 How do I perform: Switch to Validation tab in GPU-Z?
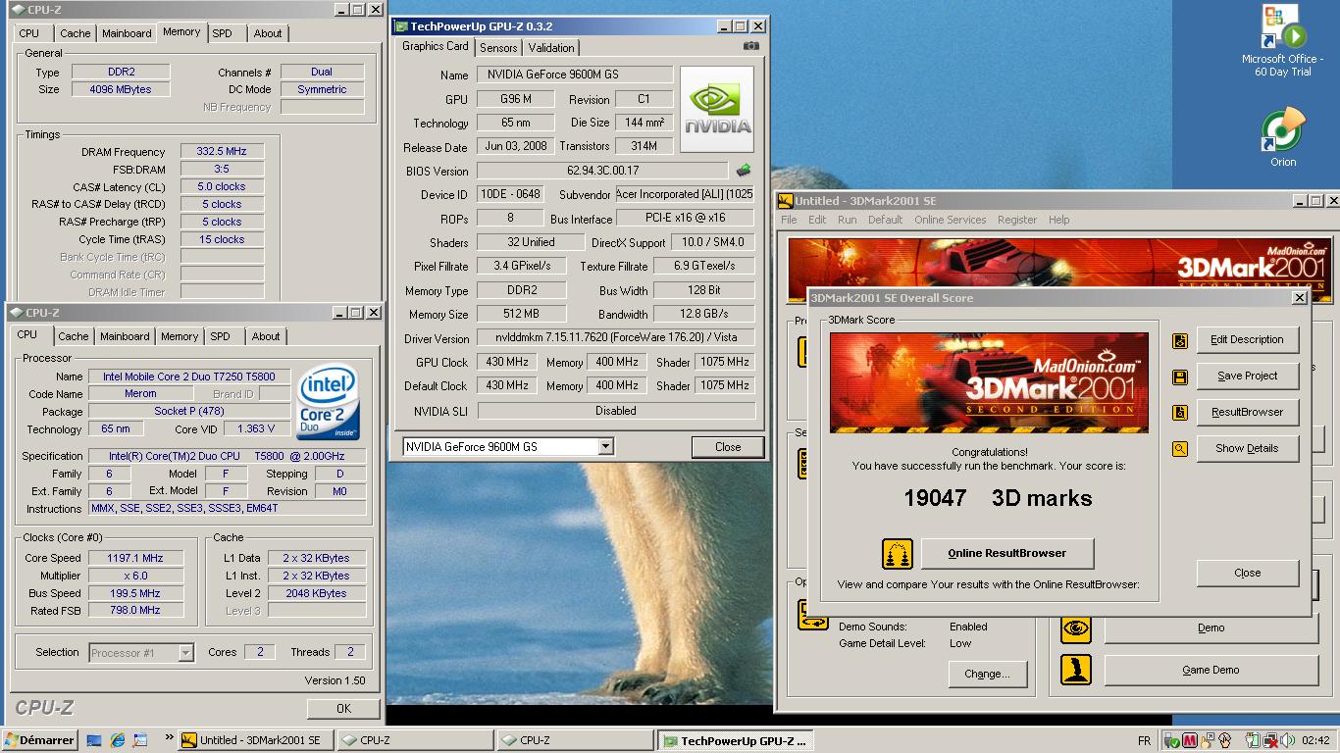[551, 47]
